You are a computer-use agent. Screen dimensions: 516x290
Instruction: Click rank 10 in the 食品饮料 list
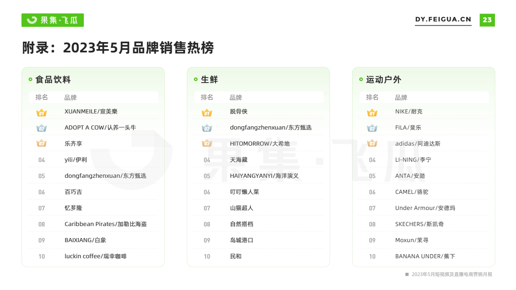click(x=42, y=257)
